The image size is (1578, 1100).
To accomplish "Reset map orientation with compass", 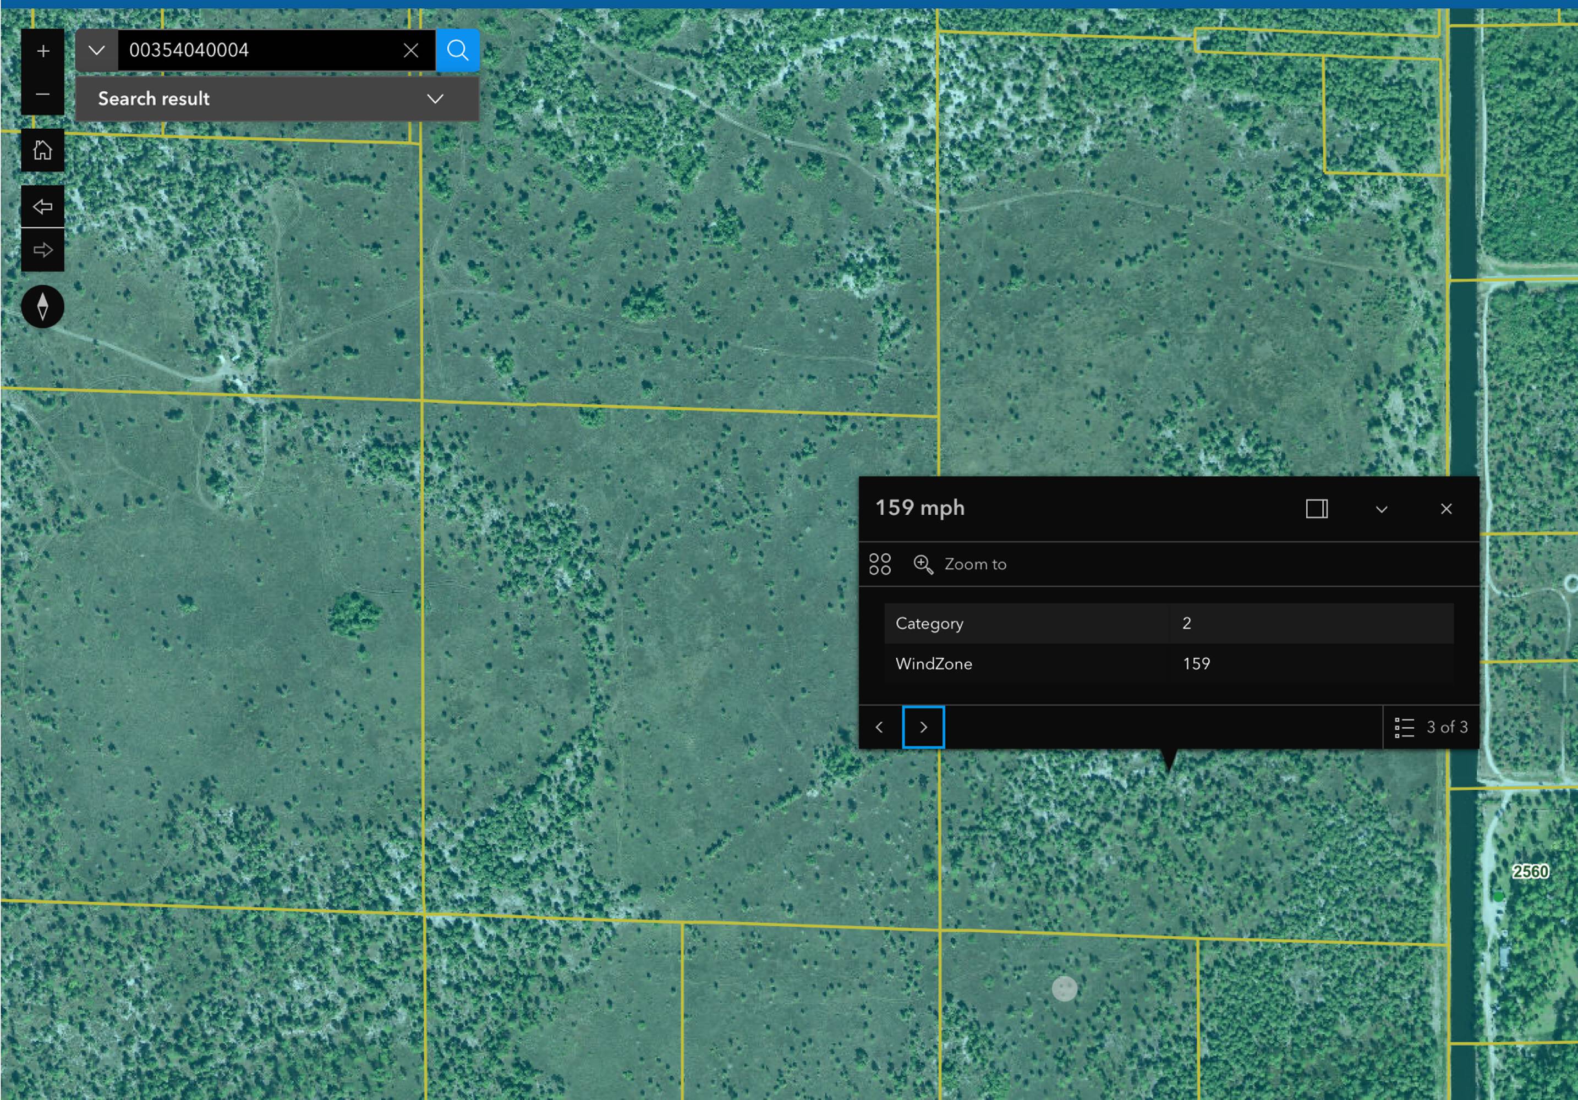I will pos(42,306).
